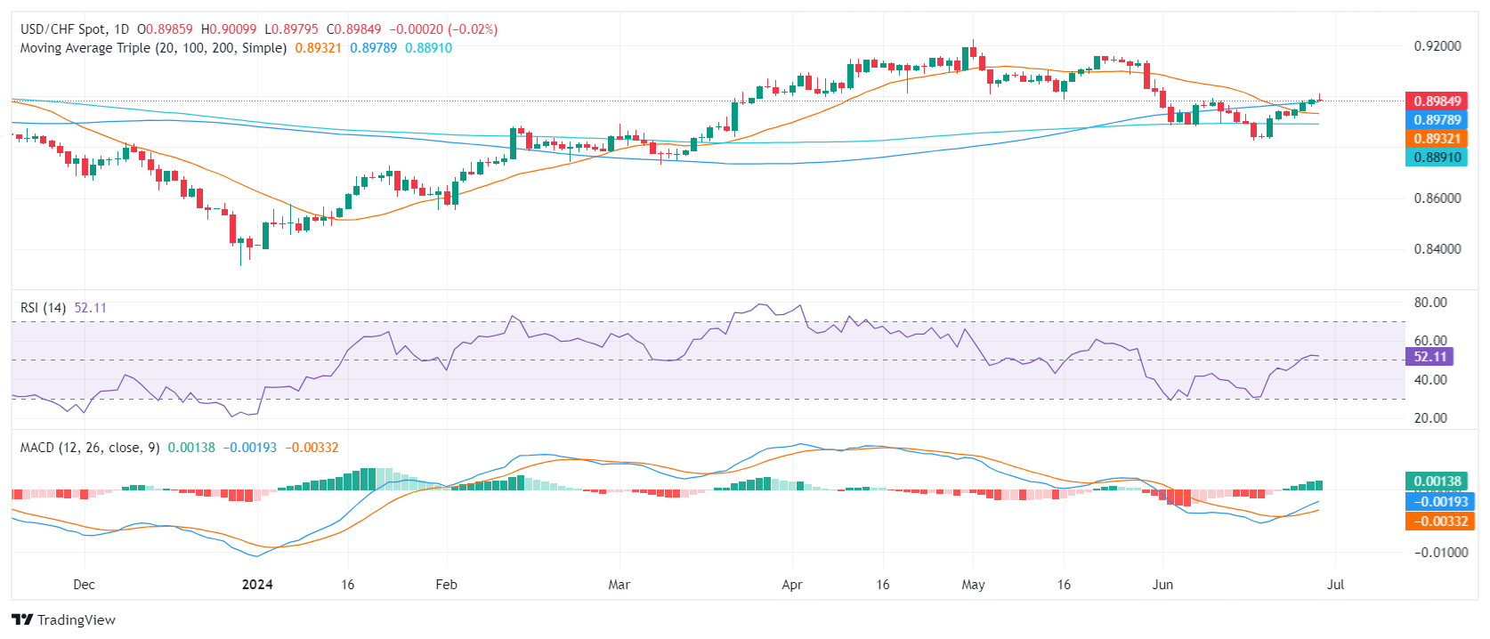
Task: Select the RSI (14) indicator label
Action: click(43, 308)
